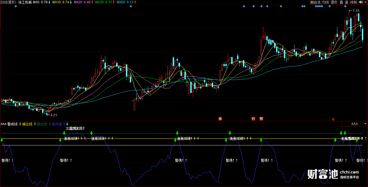Click the red 财 marker icon
Image resolution: width=368 pixels, height=187 pixels.
253,119
